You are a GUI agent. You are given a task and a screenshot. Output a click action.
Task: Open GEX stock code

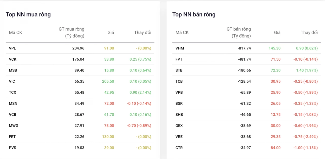coord(179,126)
